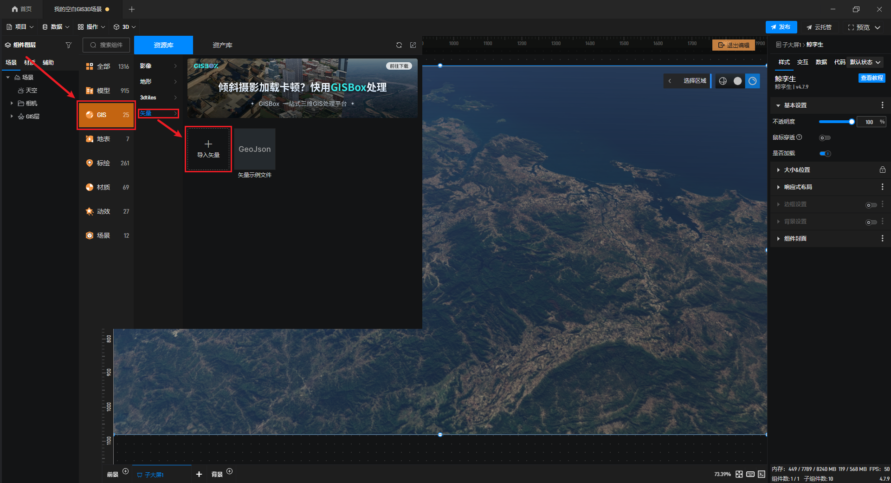Click the refresh icon in resource library
The width and height of the screenshot is (891, 483).
tap(399, 45)
